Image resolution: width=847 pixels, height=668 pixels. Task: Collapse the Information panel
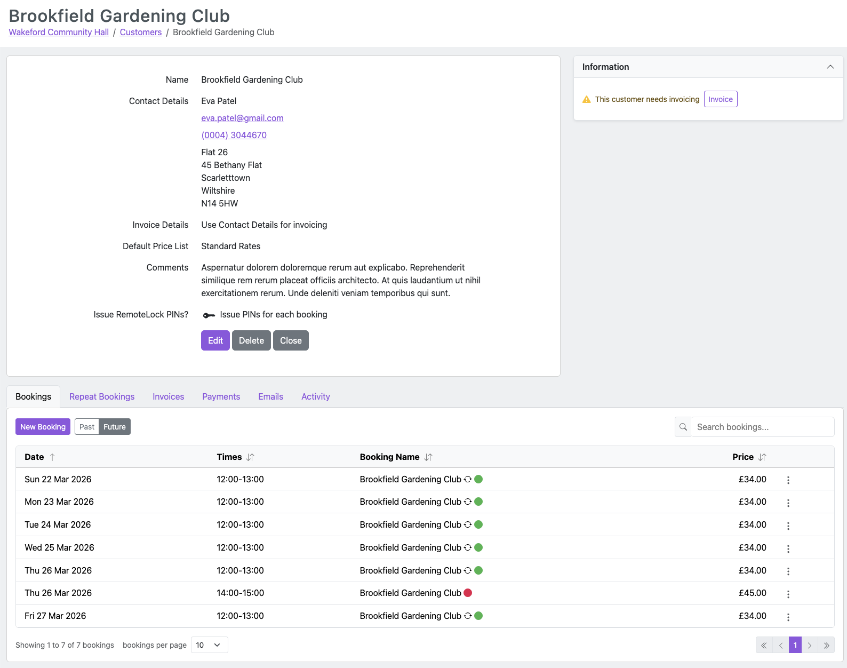830,67
